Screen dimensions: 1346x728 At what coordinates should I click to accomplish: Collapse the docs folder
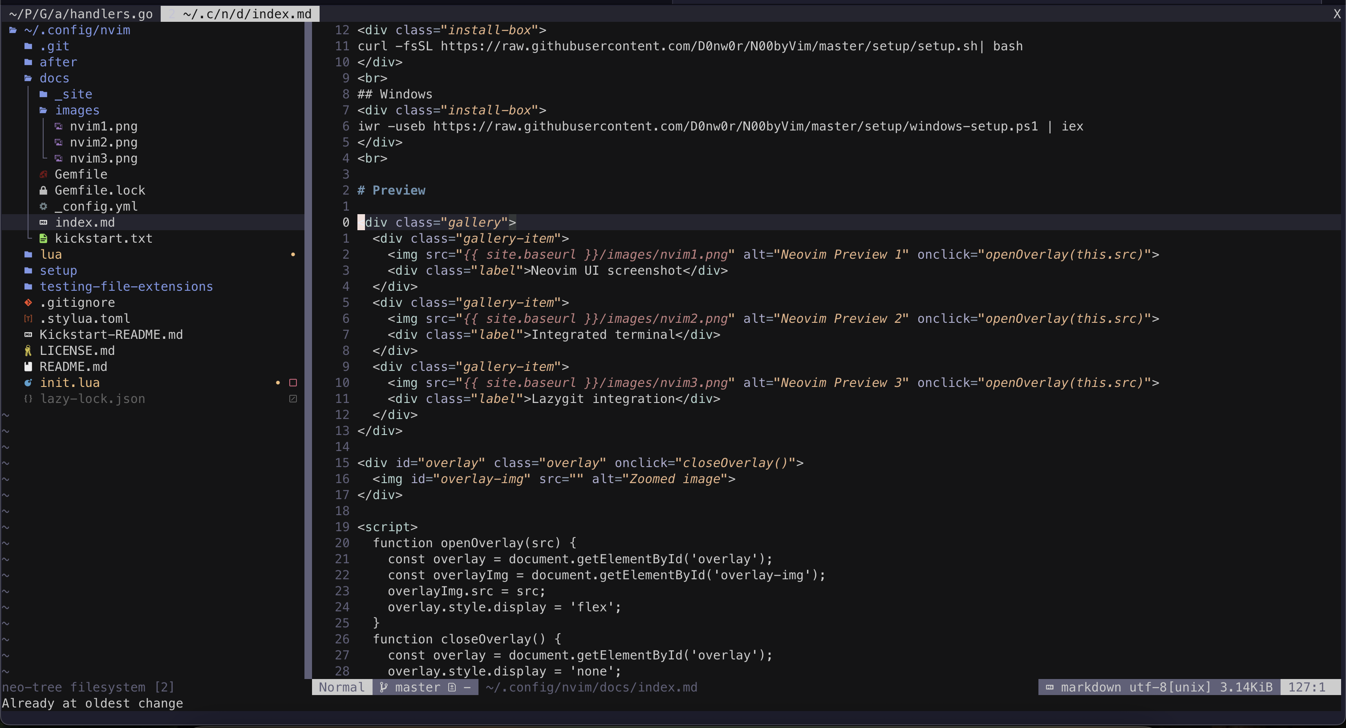click(x=54, y=78)
